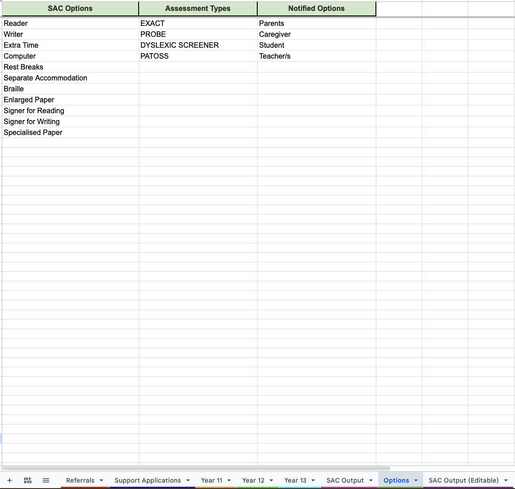Select the EXACT cell
515x489 pixels.
coord(198,23)
